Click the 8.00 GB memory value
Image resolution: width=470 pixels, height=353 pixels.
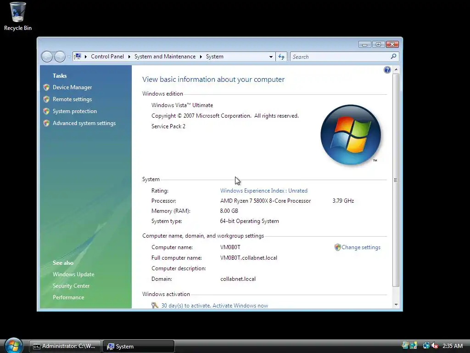tap(229, 211)
